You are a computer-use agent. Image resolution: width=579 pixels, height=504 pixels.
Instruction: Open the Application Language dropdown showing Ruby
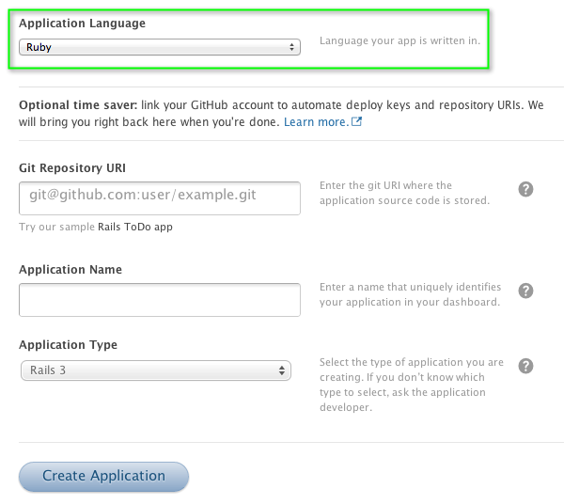[x=159, y=47]
